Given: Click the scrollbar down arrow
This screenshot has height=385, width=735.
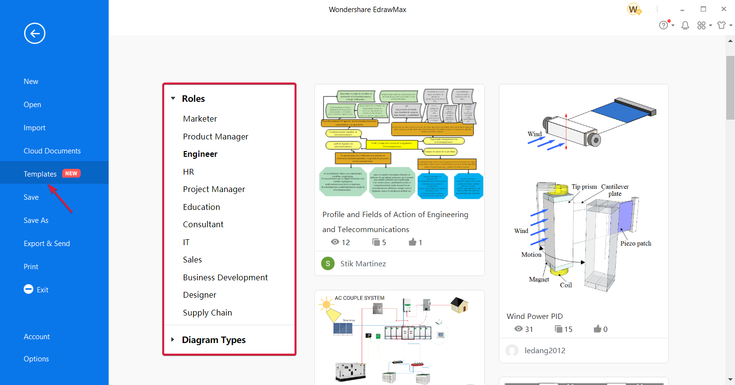Looking at the screenshot, I should pos(730,379).
